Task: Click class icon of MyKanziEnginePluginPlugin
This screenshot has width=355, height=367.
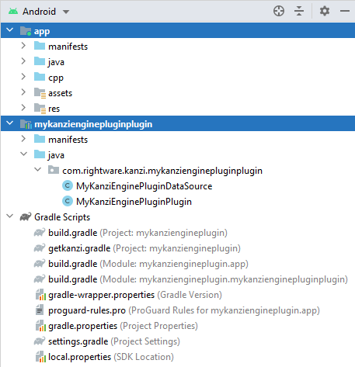Action: pos(68,201)
